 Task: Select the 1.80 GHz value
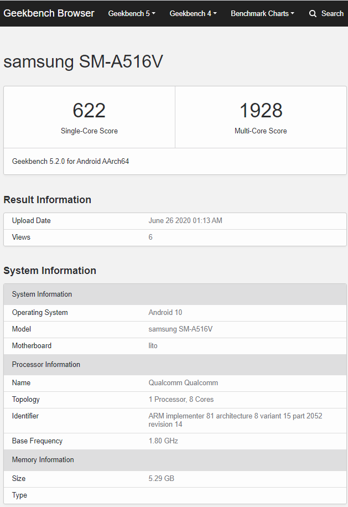point(163,441)
